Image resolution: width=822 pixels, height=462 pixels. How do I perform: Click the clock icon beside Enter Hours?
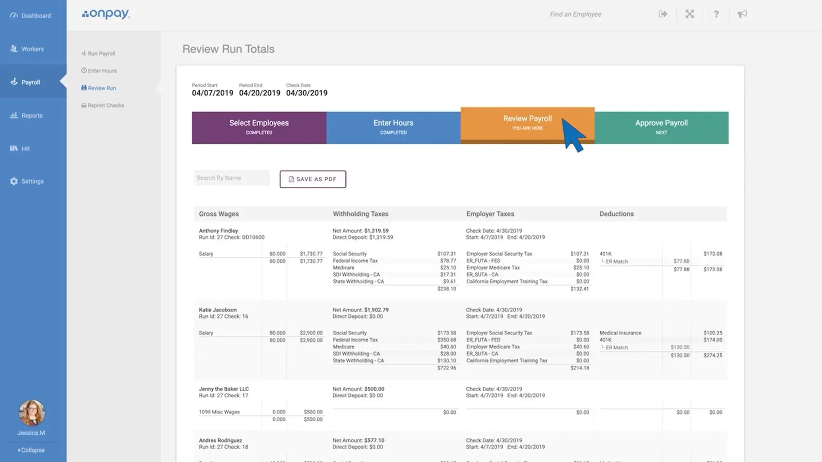point(84,71)
